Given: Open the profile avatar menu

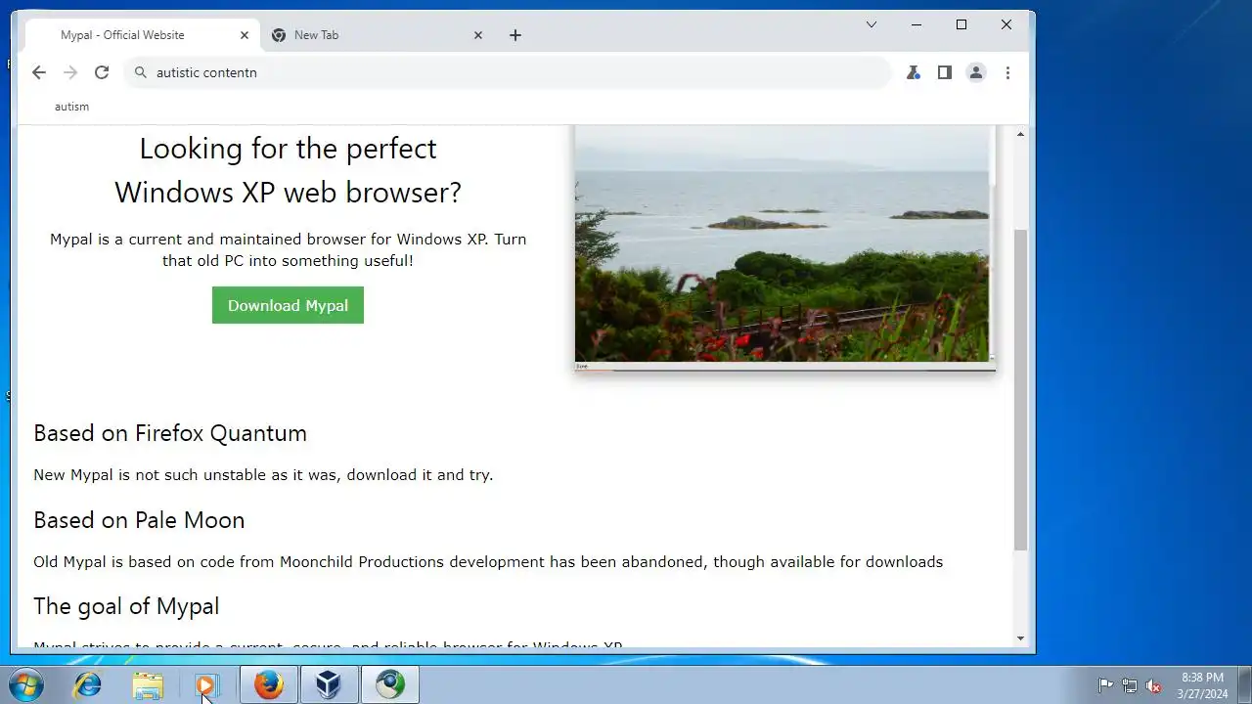Looking at the screenshot, I should click(x=975, y=72).
